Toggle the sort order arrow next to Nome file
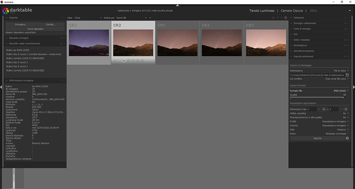This screenshot has width=355, height=189. [x=150, y=18]
